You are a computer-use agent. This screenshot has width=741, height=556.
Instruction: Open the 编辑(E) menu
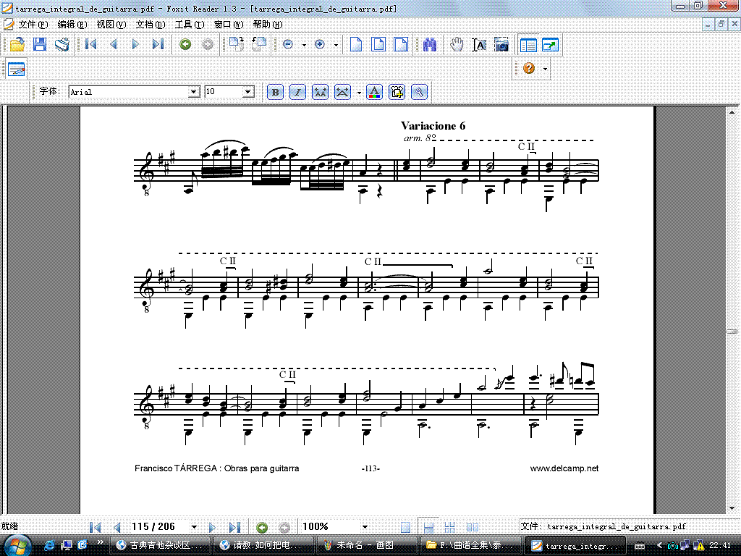pos(72,25)
